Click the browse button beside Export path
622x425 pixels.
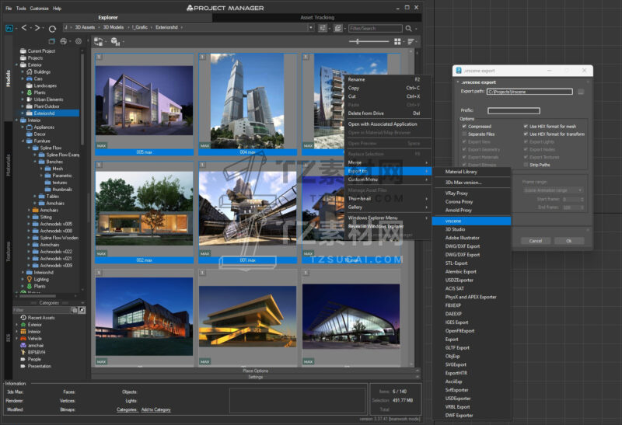(x=580, y=92)
